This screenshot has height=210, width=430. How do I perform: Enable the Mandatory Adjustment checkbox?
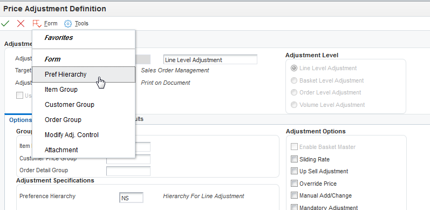(294, 207)
